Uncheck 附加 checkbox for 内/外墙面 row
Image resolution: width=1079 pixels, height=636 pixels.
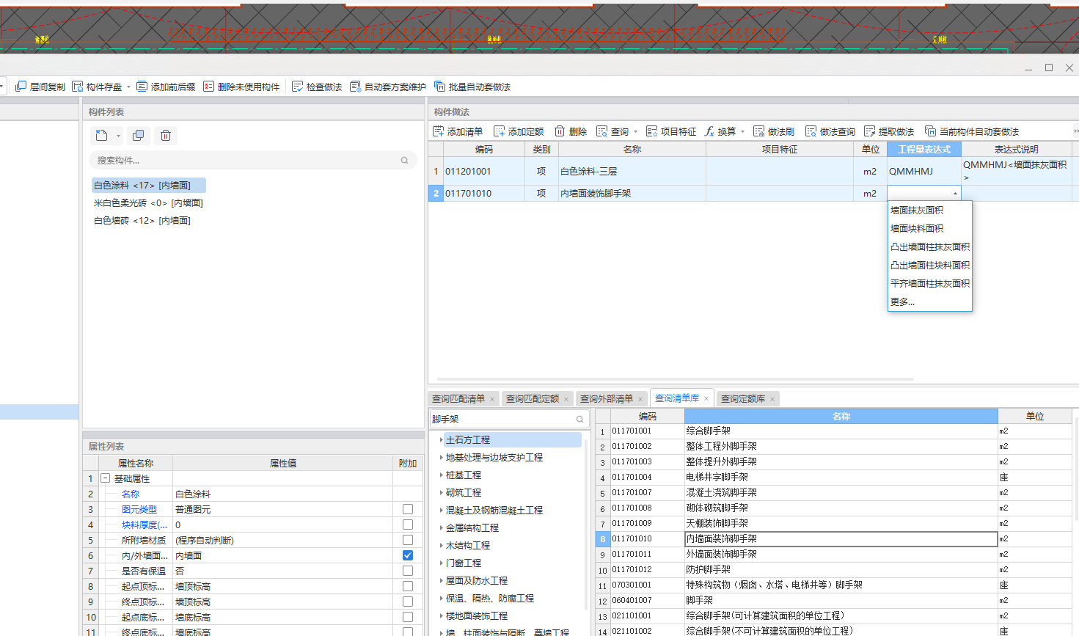coord(408,555)
